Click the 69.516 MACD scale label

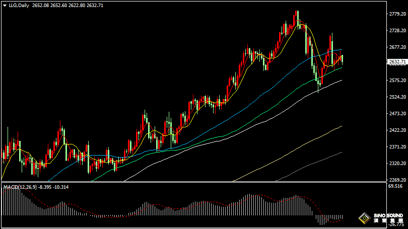(x=395, y=186)
